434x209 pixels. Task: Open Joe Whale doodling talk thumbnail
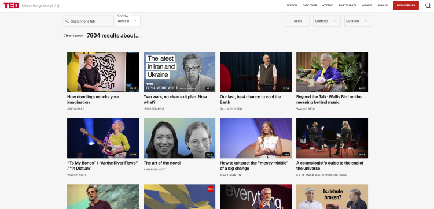103,72
